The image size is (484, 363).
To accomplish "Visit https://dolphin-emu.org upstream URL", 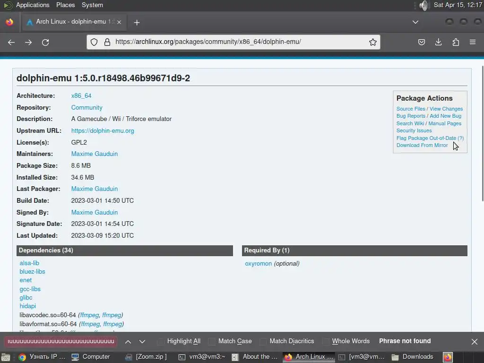I will pos(103,130).
